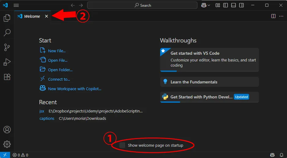Open the Search view in activity bar

7,33
